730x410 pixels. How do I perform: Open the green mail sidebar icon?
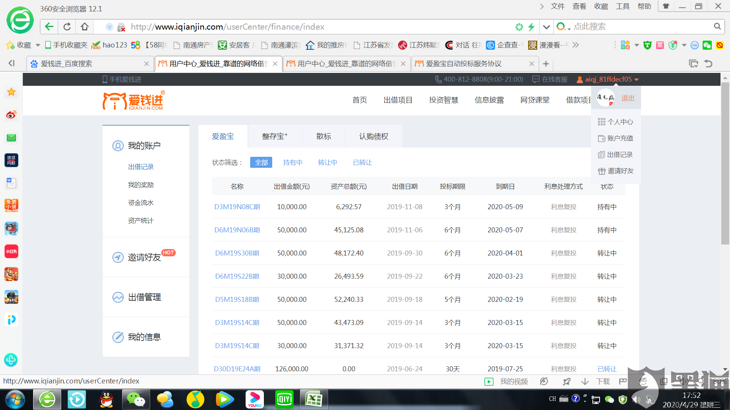(11, 137)
